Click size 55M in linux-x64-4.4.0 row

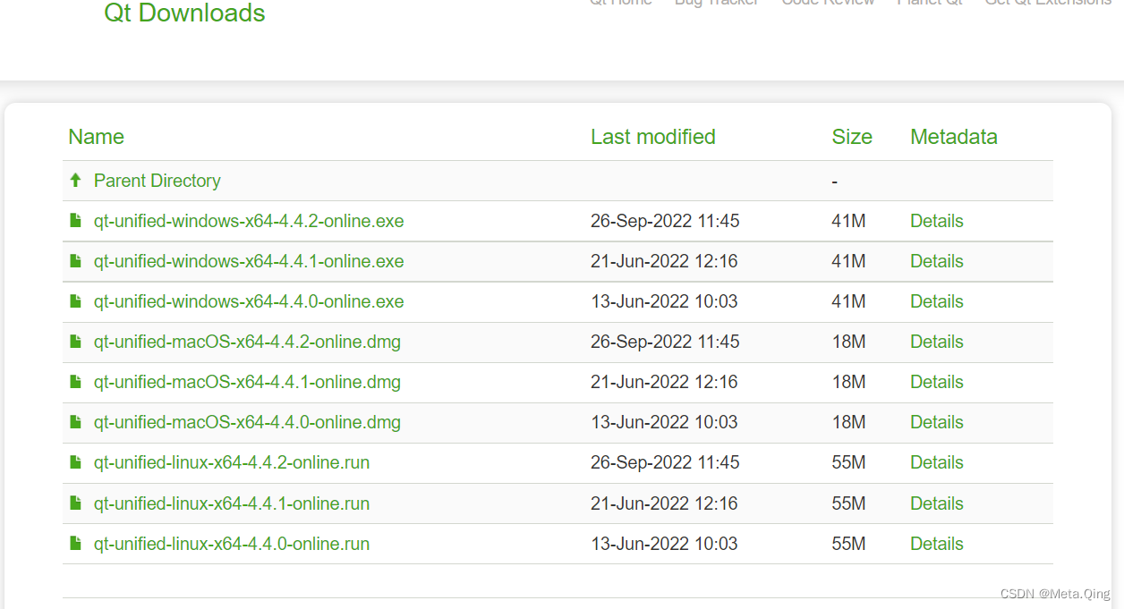pos(848,544)
